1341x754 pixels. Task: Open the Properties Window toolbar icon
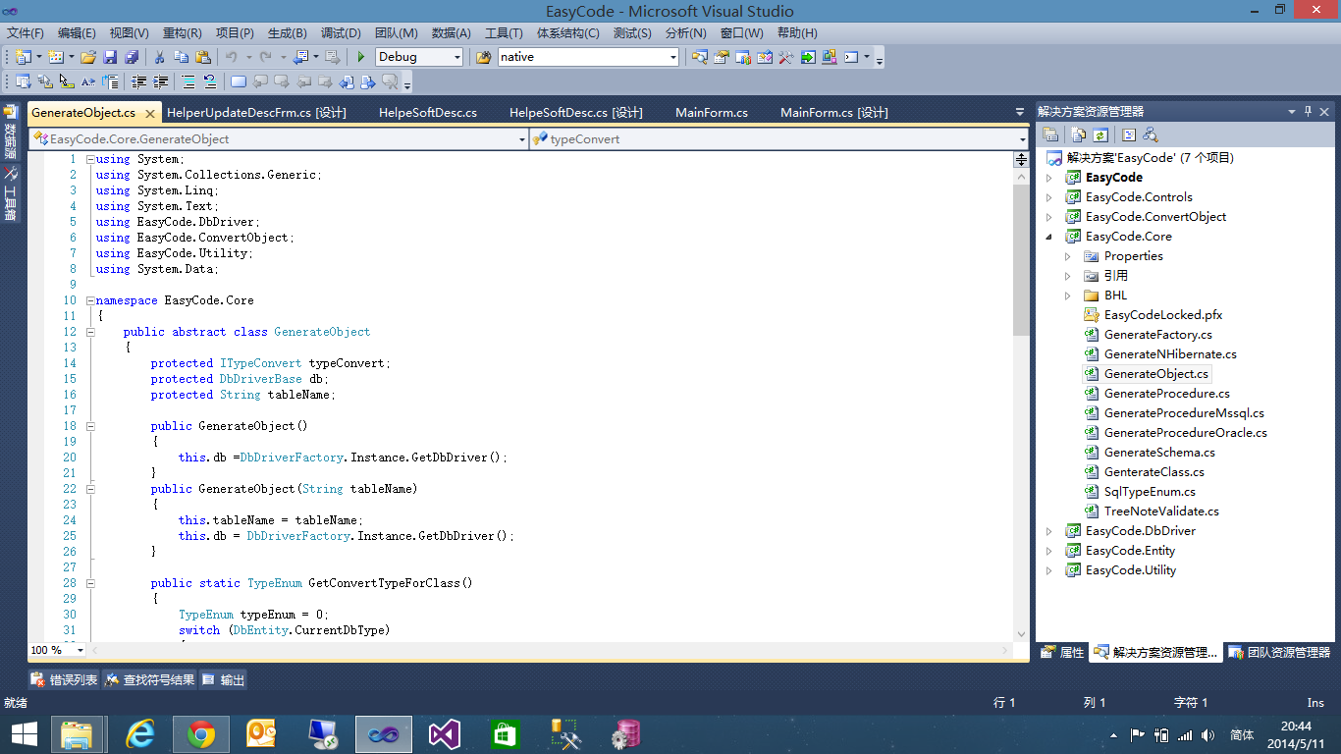721,57
